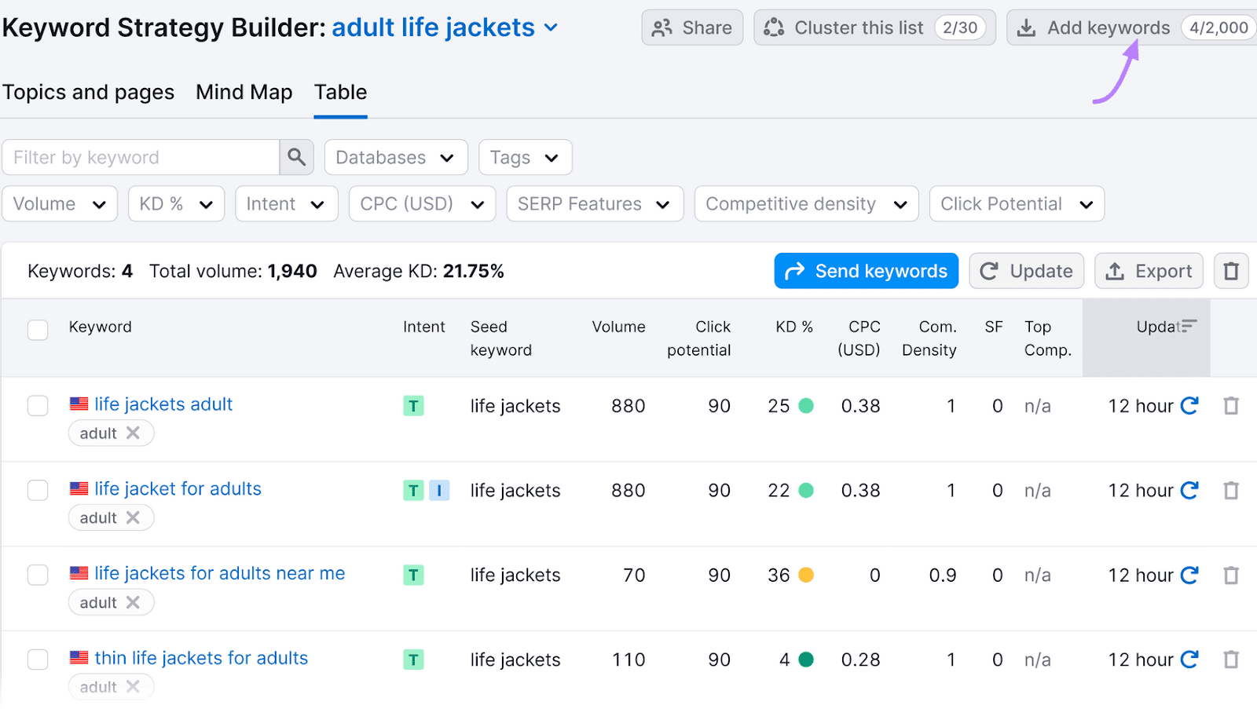Click the I intent badge for 'life jacket for adults'

coord(439,491)
